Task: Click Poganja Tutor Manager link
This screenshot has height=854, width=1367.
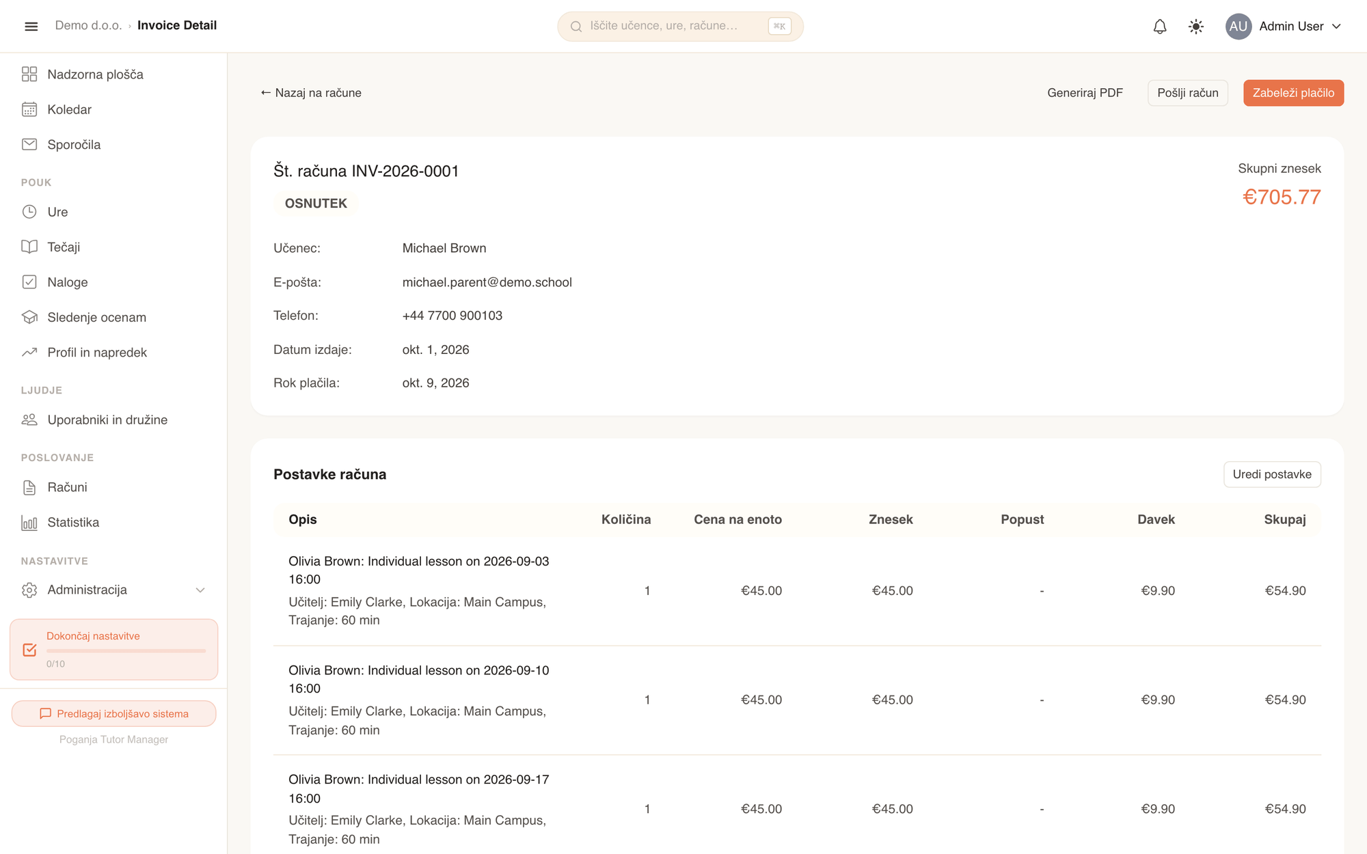Action: pyautogui.click(x=113, y=739)
